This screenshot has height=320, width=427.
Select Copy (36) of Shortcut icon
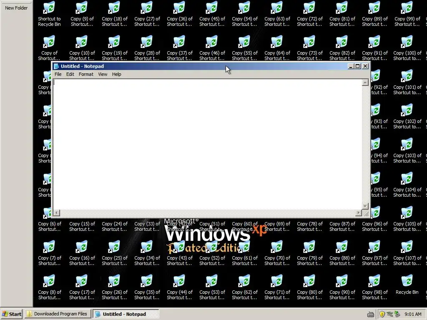pyautogui.click(x=180, y=14)
